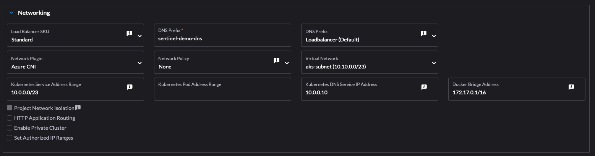This screenshot has width=595, height=156.
Task: Click info icon in Load Balancer SKU field
Action: point(129,33)
